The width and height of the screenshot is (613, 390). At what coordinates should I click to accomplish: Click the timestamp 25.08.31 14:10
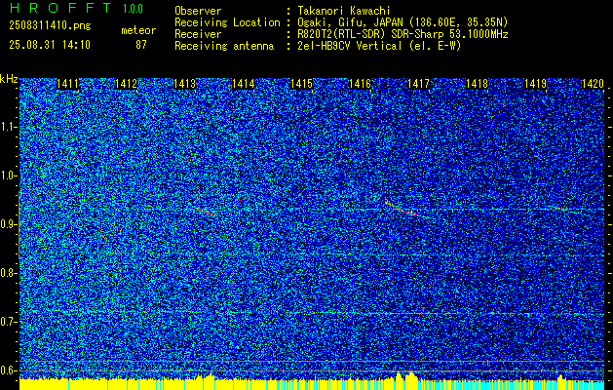[50, 45]
